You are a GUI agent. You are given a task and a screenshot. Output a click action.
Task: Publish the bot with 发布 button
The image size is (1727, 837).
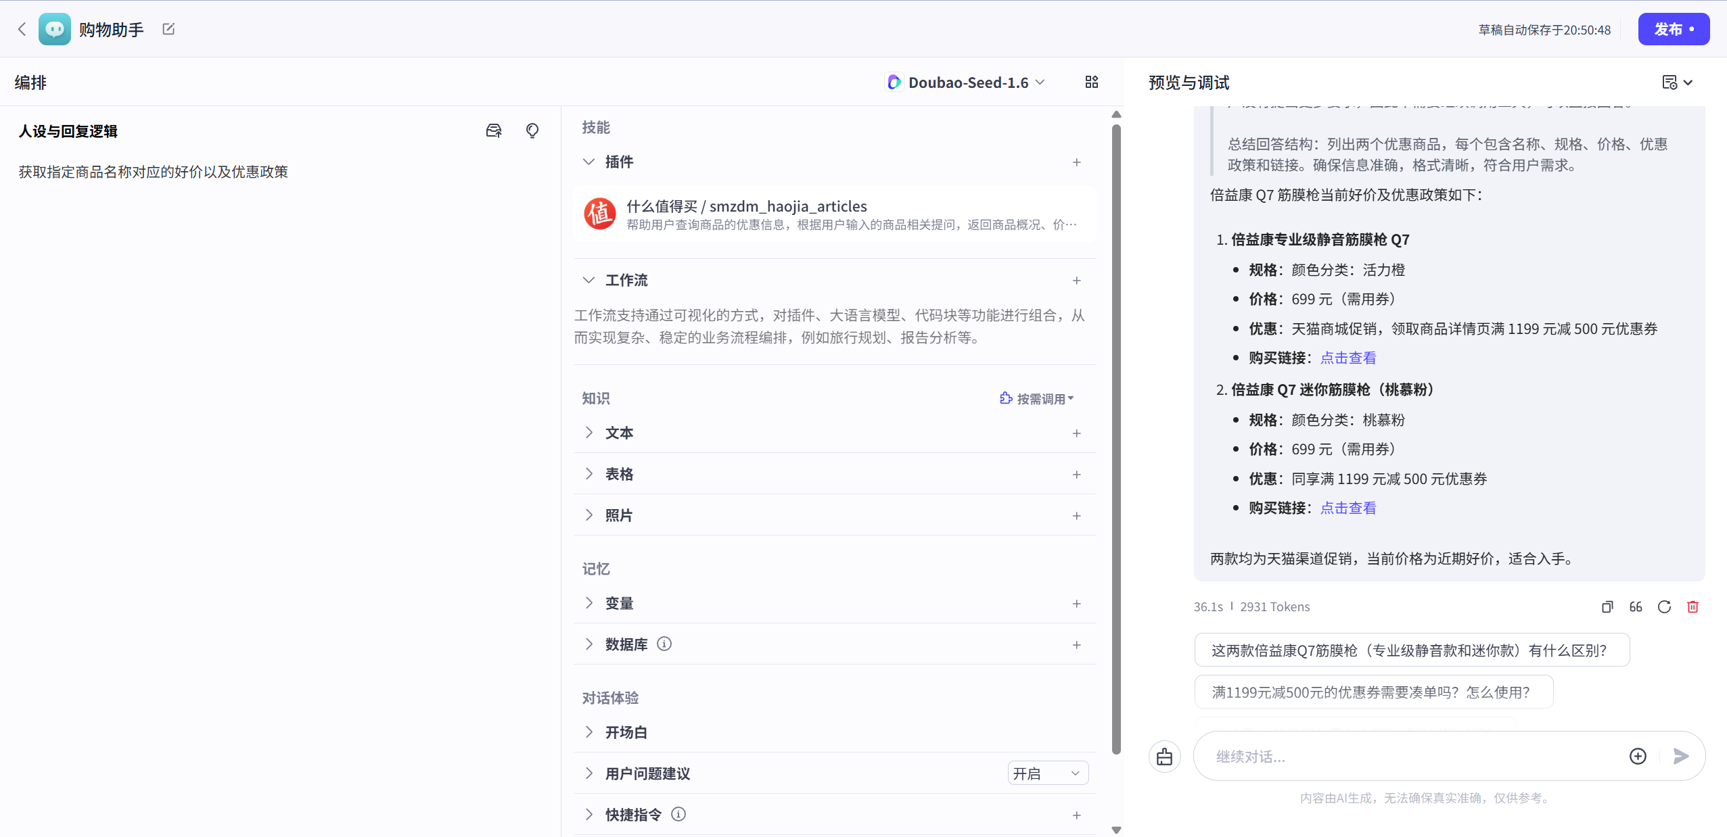pos(1673,28)
